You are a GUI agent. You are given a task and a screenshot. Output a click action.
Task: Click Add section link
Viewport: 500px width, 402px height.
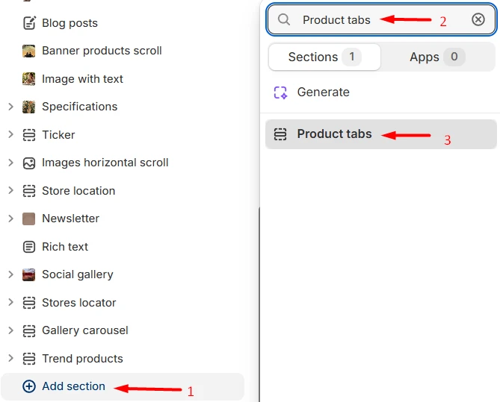click(74, 386)
